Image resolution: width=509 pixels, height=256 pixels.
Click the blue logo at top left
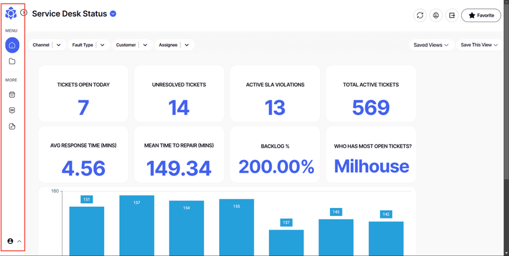pos(11,13)
